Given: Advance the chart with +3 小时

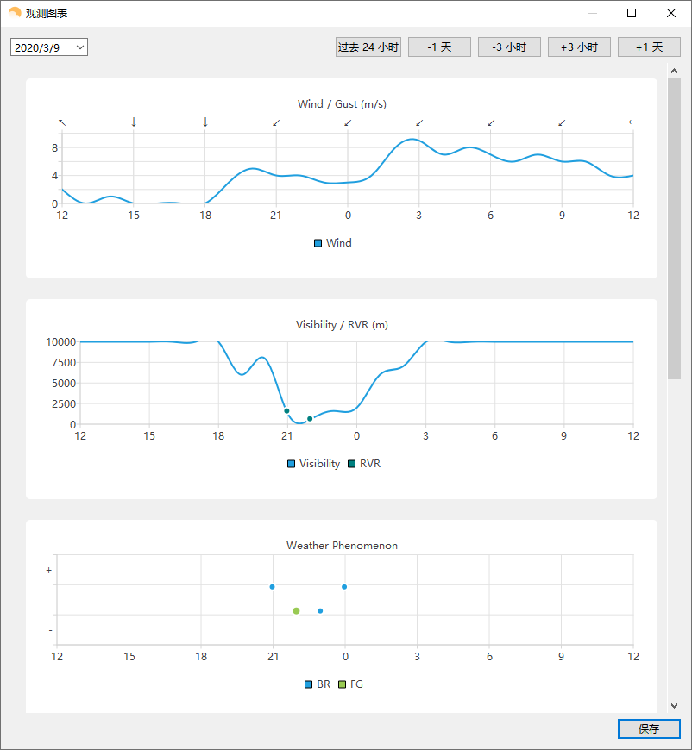Looking at the screenshot, I should pyautogui.click(x=580, y=47).
